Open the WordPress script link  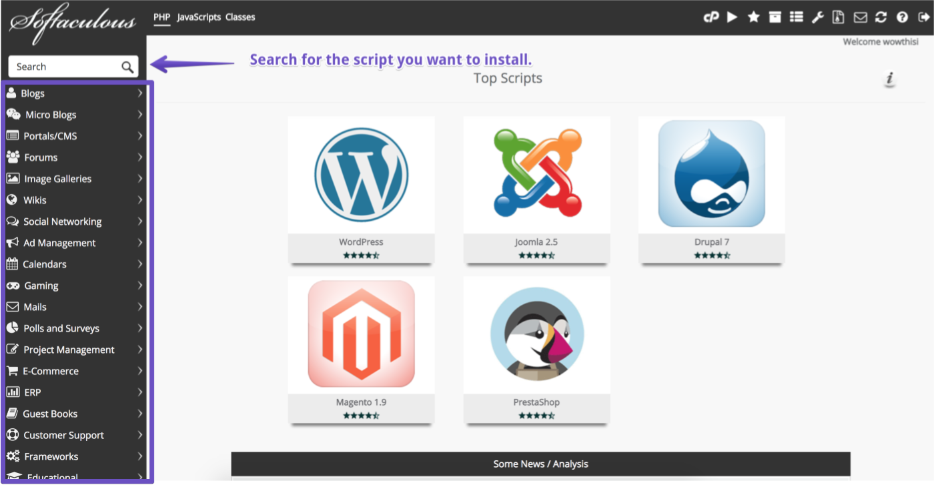tap(361, 242)
